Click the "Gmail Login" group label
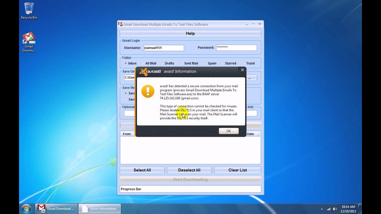The width and height of the screenshot is (381, 214). pyautogui.click(x=131, y=41)
